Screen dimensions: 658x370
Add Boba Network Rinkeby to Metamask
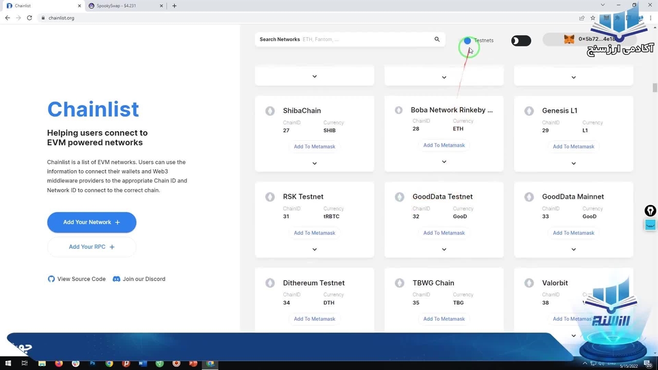444,145
